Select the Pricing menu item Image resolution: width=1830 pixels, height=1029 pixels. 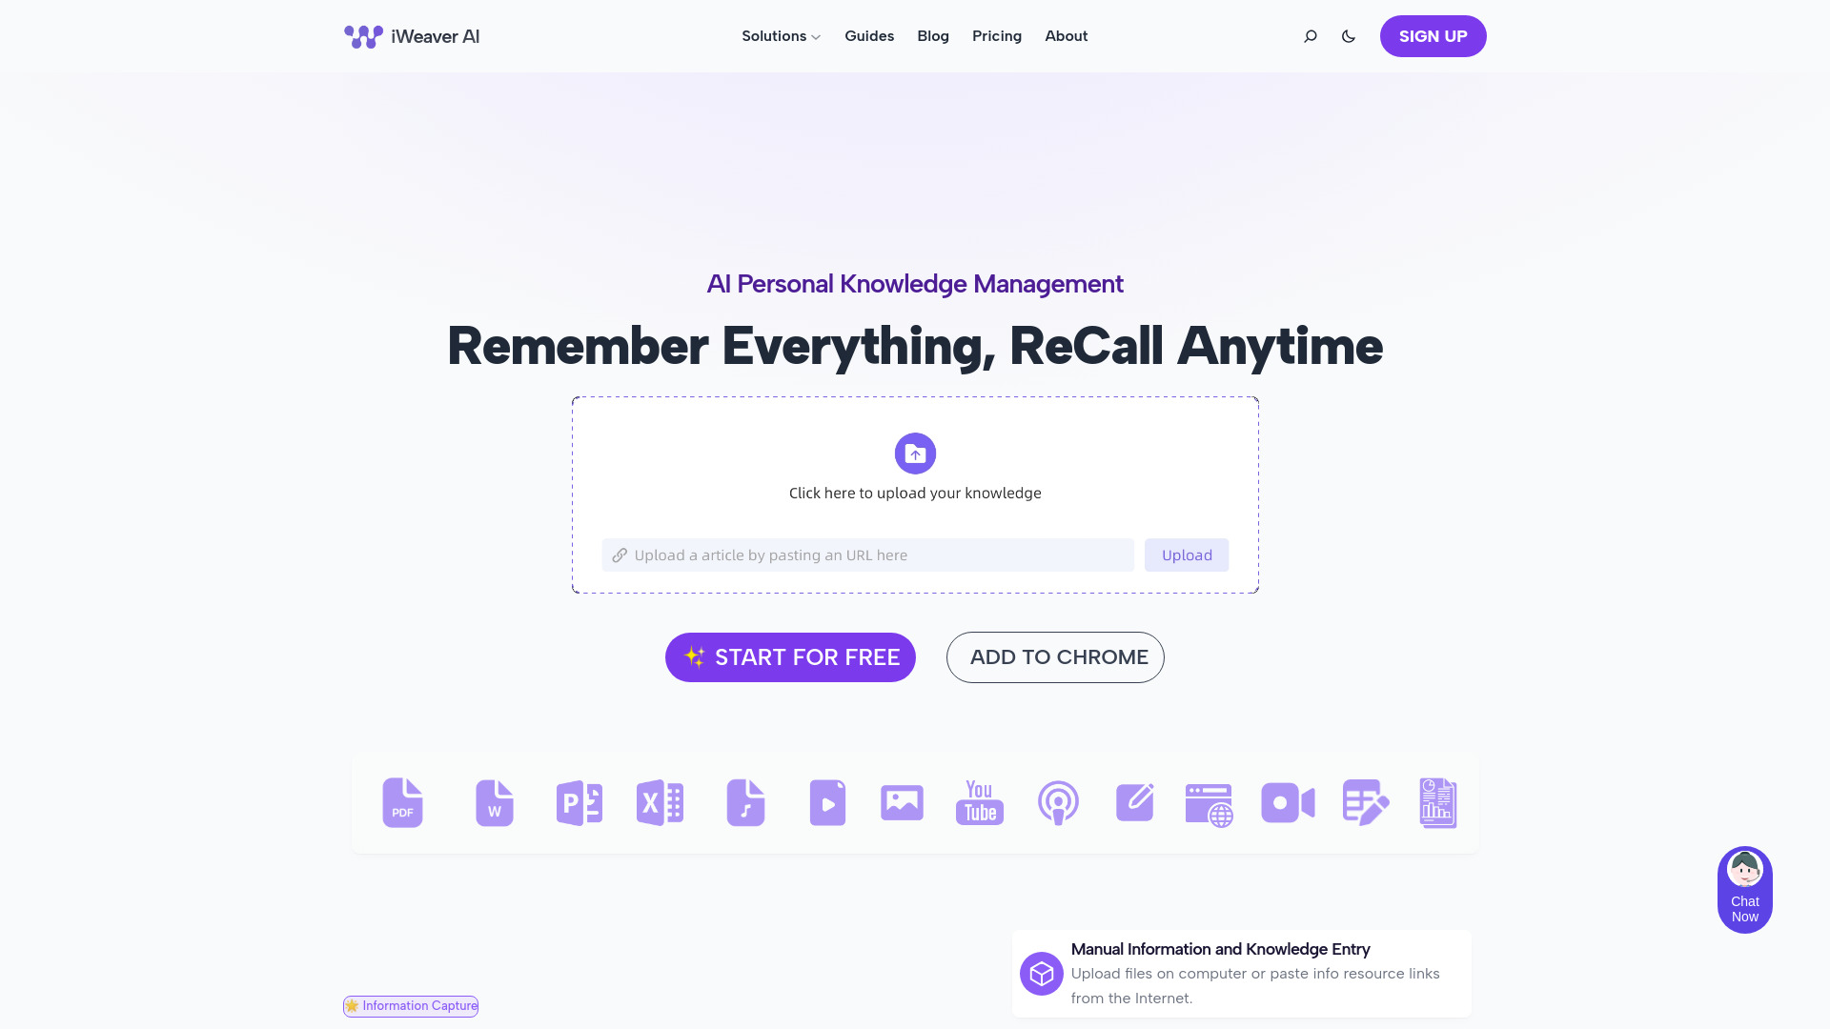997,36
